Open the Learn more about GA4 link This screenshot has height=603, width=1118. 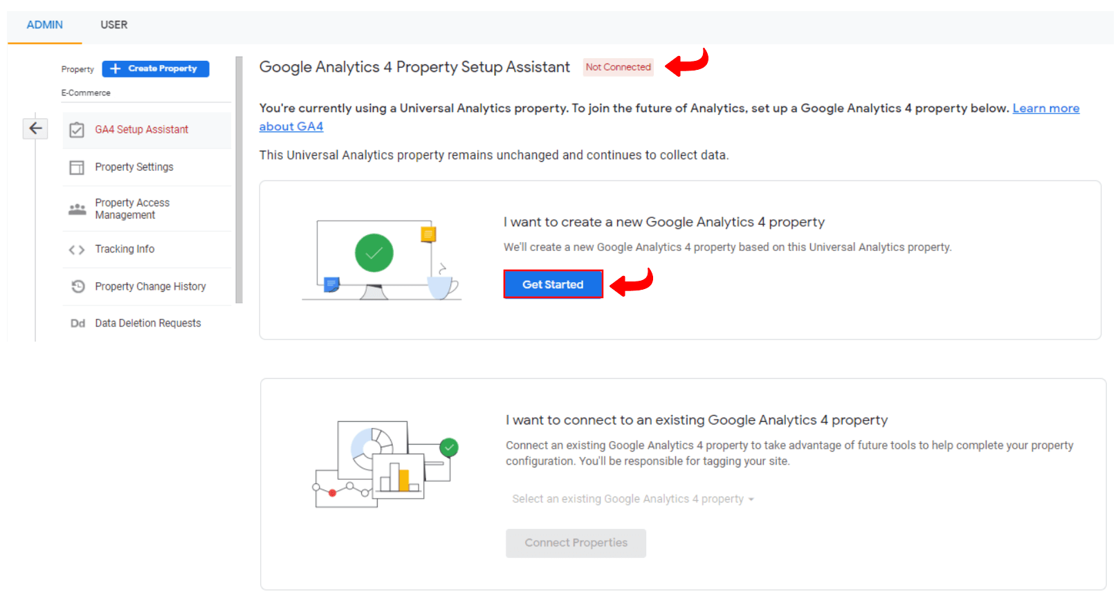(1045, 108)
